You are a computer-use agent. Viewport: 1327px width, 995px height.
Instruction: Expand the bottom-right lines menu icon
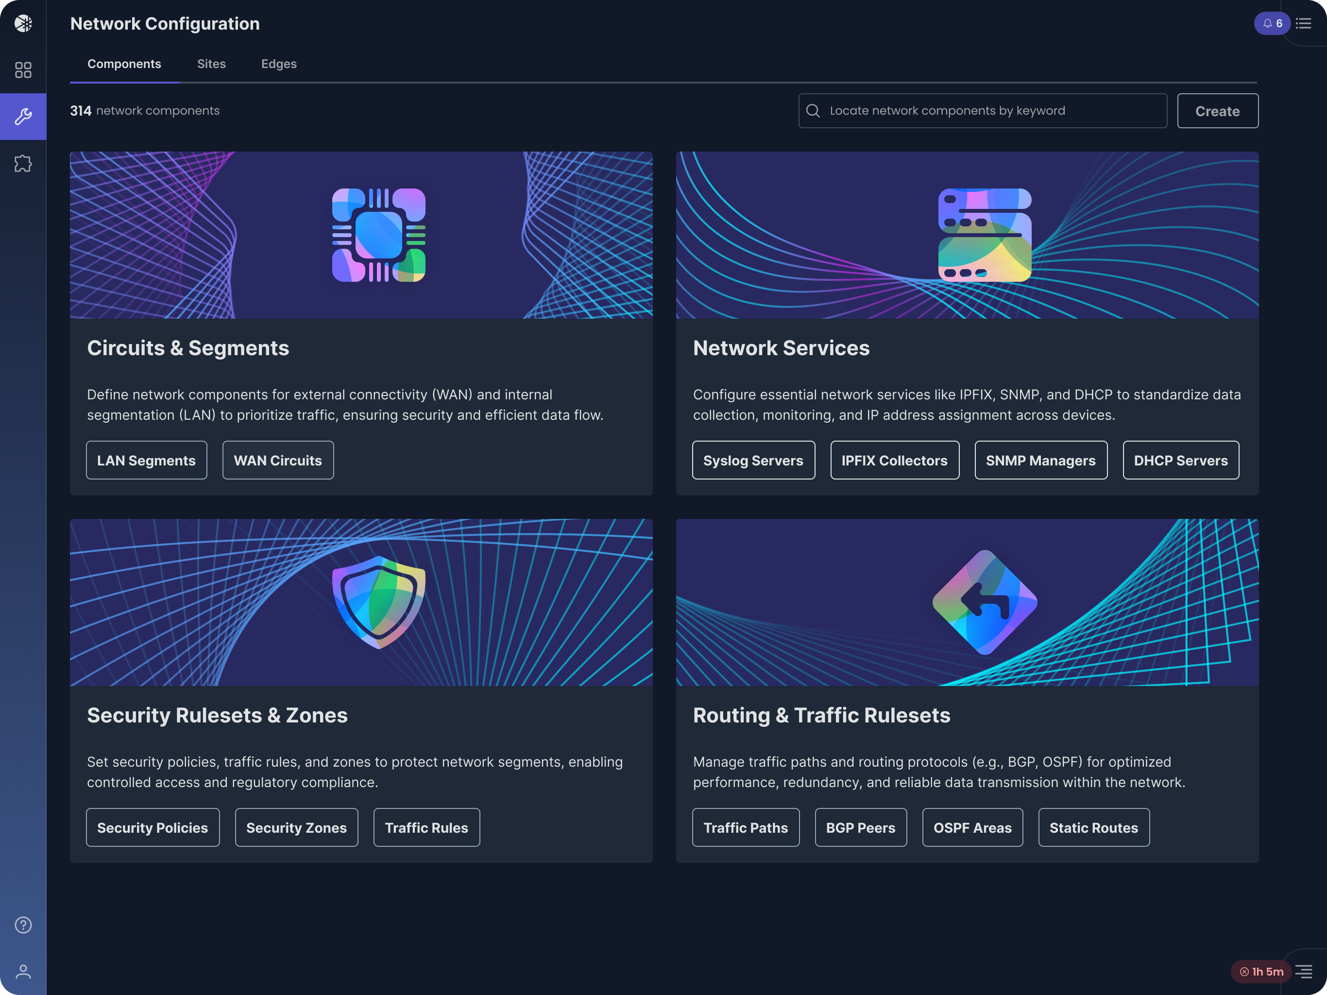coord(1304,972)
